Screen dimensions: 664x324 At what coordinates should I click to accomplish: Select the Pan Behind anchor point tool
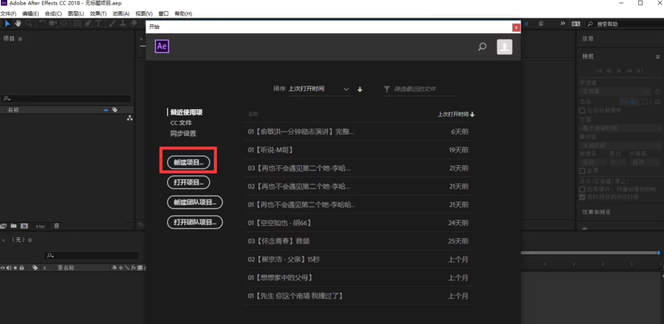(x=64, y=24)
